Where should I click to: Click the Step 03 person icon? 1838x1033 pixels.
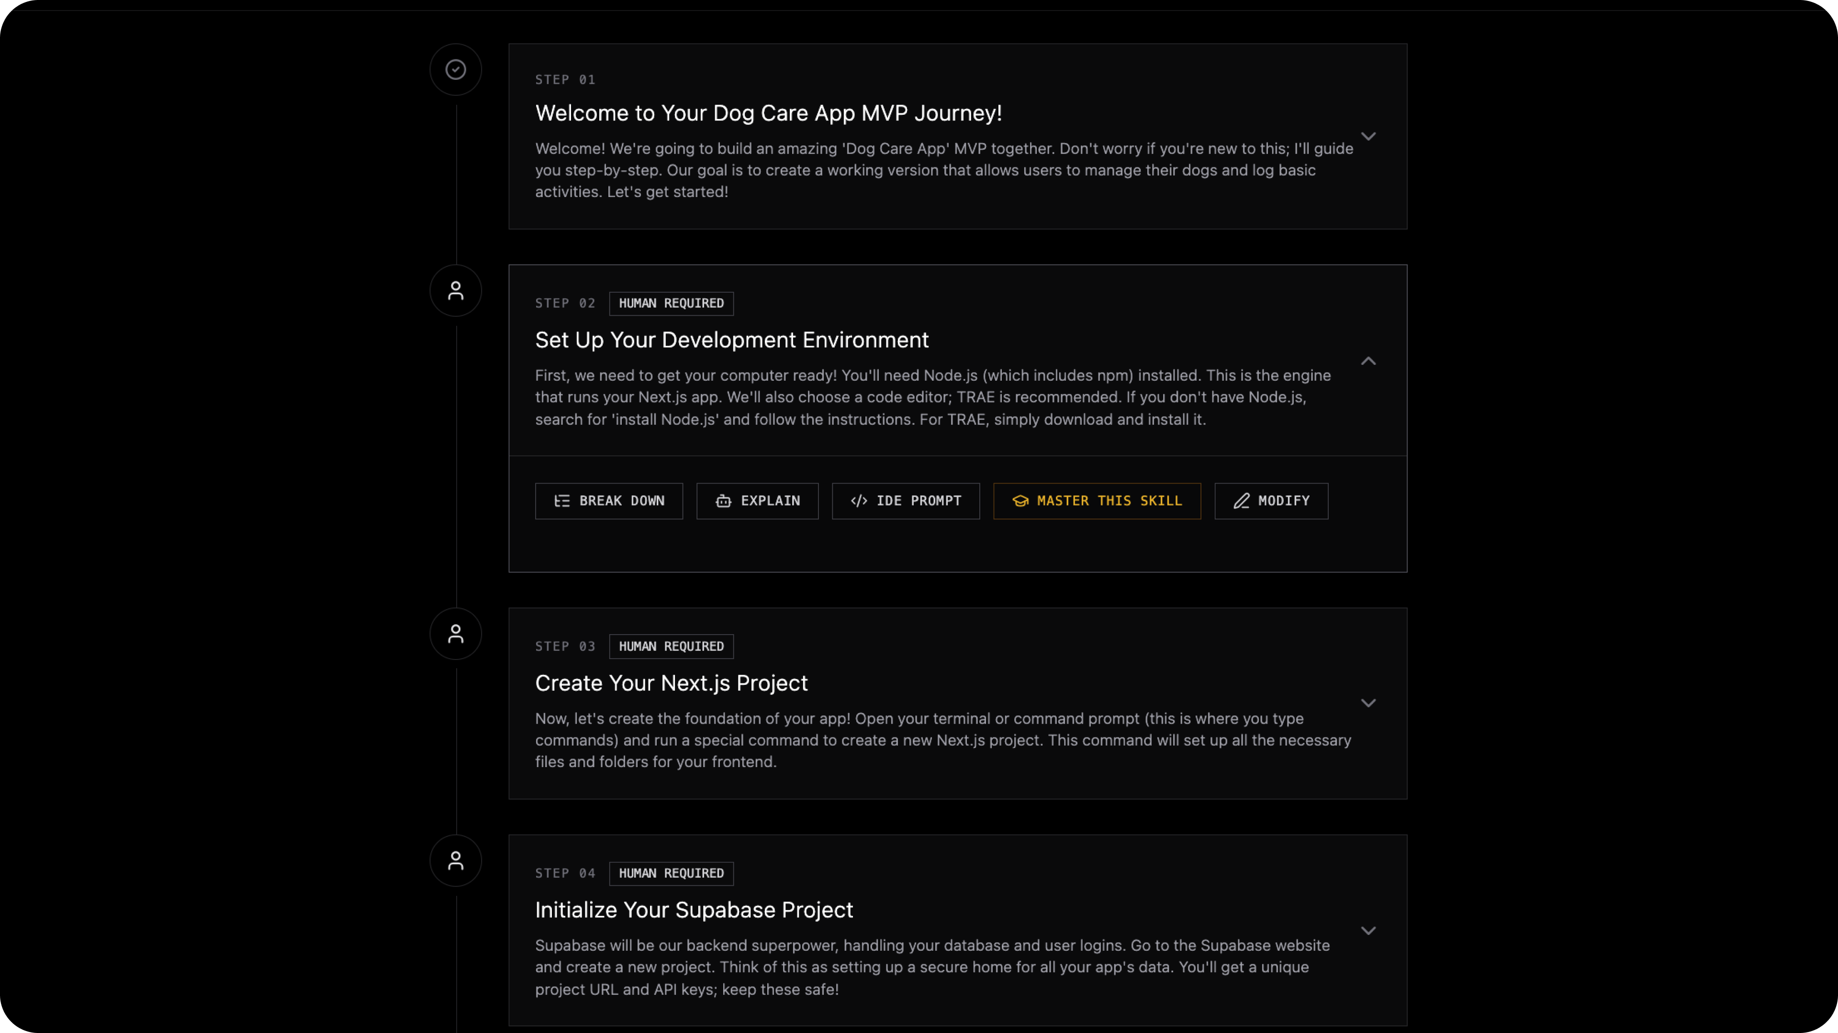[455, 633]
